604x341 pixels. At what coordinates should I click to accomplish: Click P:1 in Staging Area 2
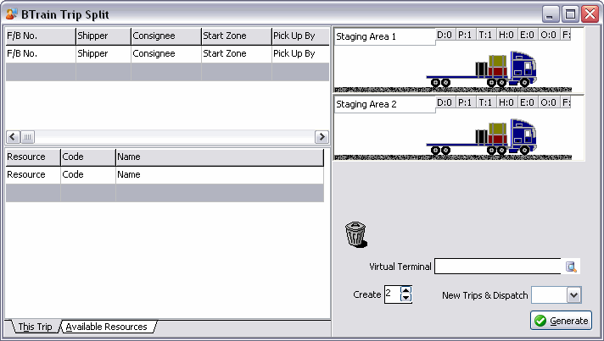(465, 102)
